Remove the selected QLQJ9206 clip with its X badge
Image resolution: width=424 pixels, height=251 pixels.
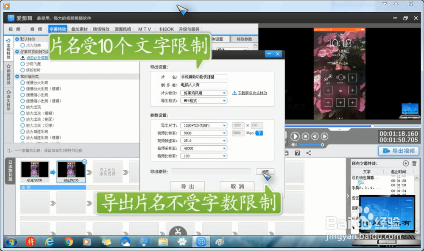[x=85, y=162]
